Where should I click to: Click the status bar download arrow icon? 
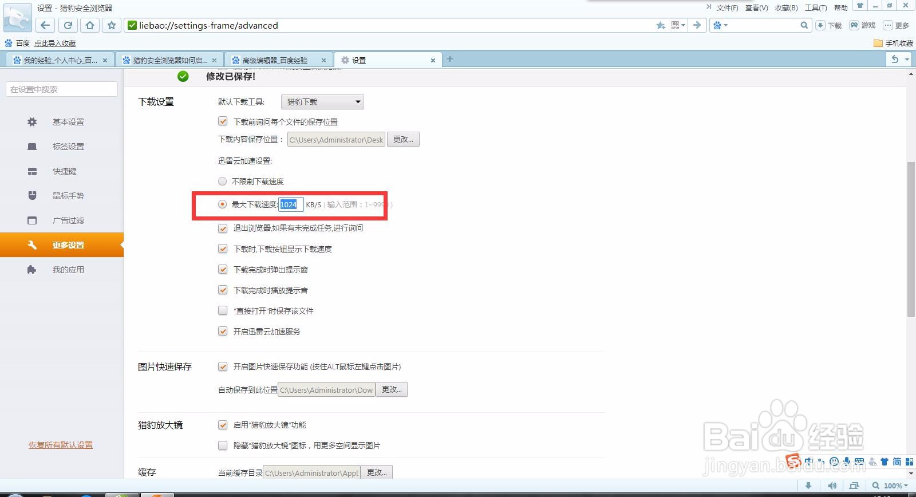coord(808,486)
